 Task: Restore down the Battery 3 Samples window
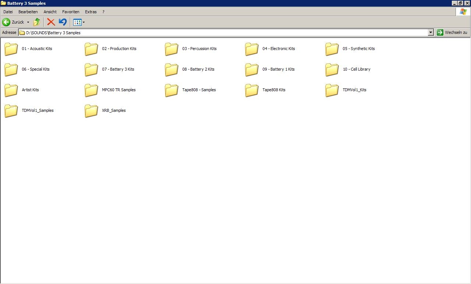(x=460, y=3)
